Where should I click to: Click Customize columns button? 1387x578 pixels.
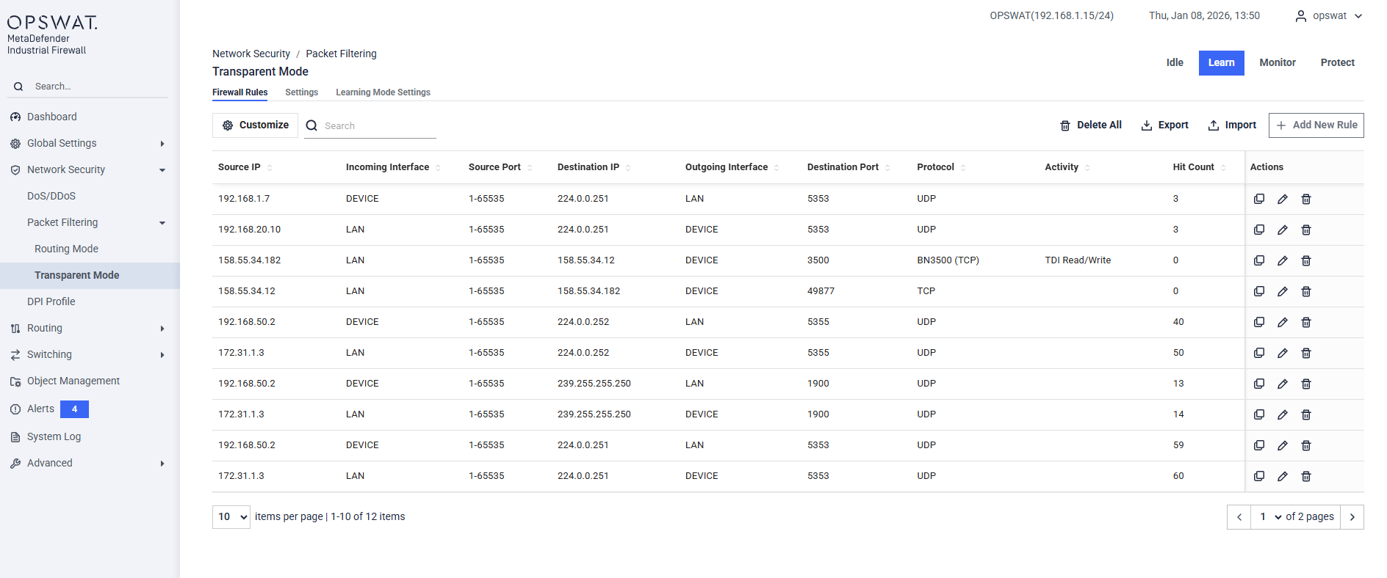click(255, 125)
